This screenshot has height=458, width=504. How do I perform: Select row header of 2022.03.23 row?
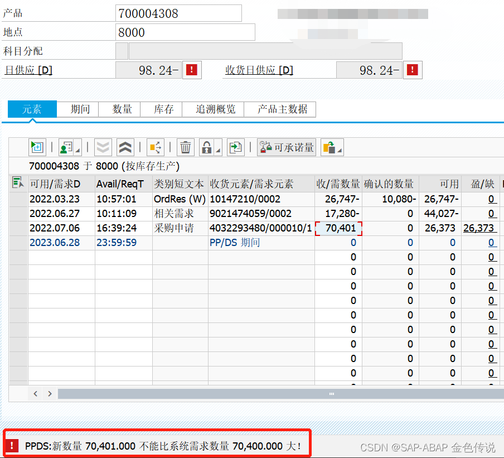tap(18, 199)
